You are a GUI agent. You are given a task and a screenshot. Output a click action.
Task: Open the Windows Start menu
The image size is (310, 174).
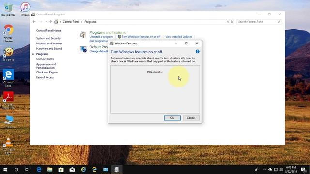5,170
